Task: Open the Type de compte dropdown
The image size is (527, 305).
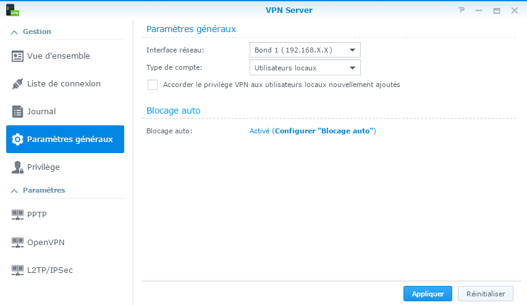Action: click(305, 67)
